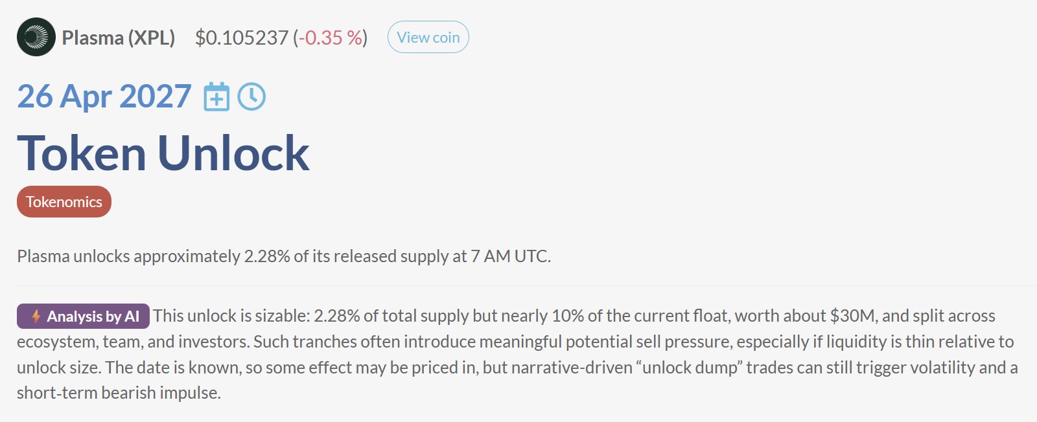Click the clock icon beside the date
Viewport: 1037px width, 422px height.
(x=251, y=97)
